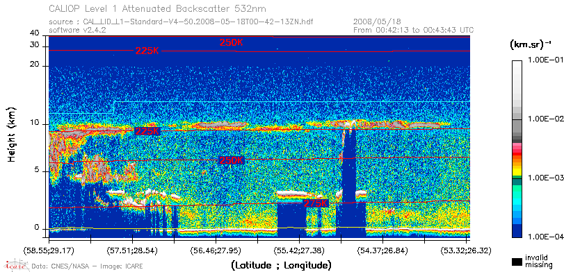Click the coordinate label (57.51;28.54)

point(132,250)
